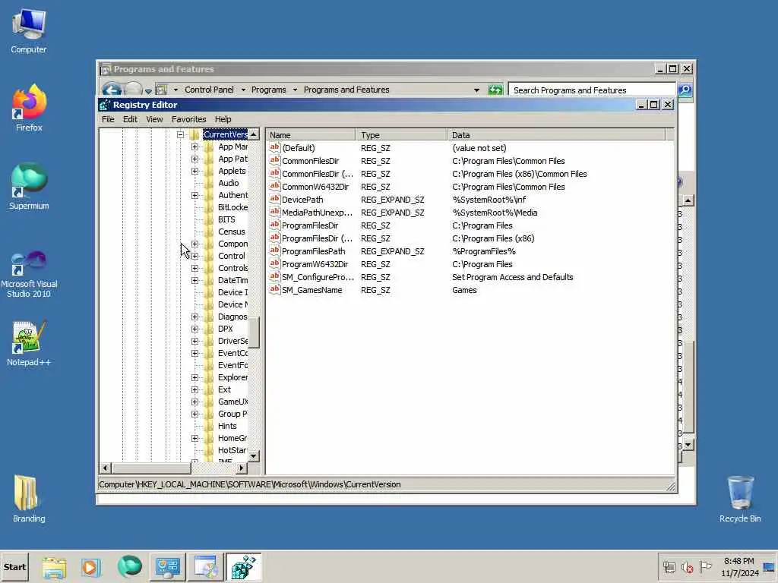Select the DevicePath value icon
This screenshot has width=778, height=583.
pos(274,200)
